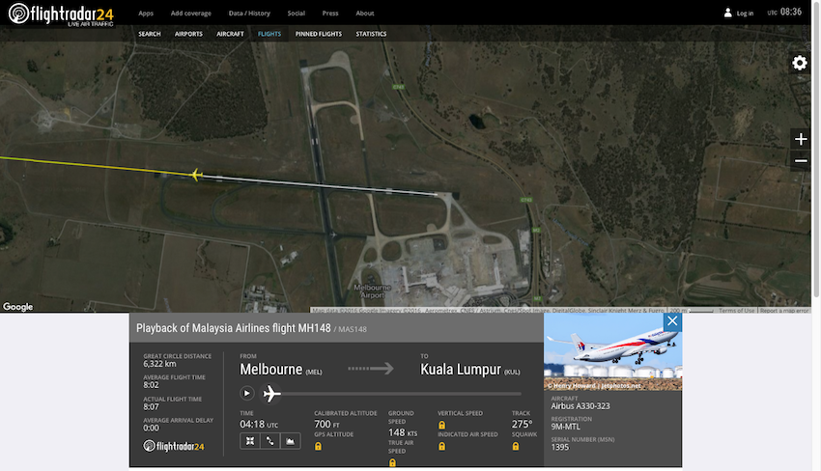Click the Log in link
Image resolution: width=821 pixels, height=471 pixels.
pos(745,14)
